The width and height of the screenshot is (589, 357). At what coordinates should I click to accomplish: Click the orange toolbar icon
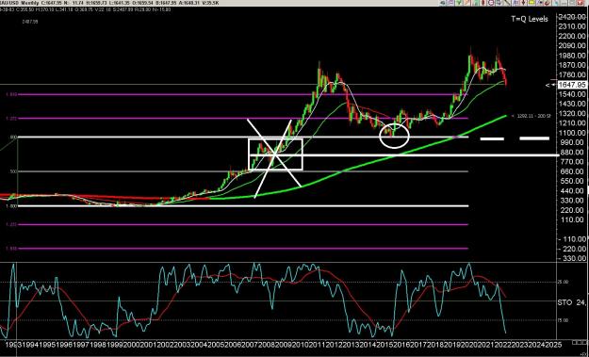[x=466, y=3]
